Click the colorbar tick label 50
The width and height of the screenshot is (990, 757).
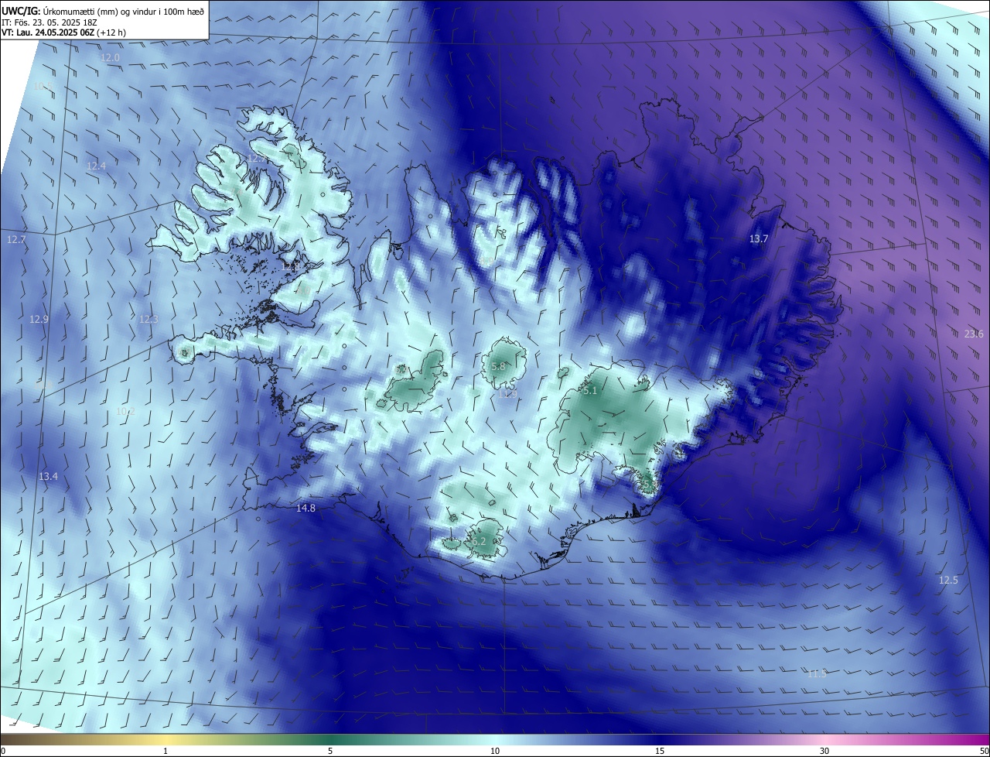click(x=985, y=752)
